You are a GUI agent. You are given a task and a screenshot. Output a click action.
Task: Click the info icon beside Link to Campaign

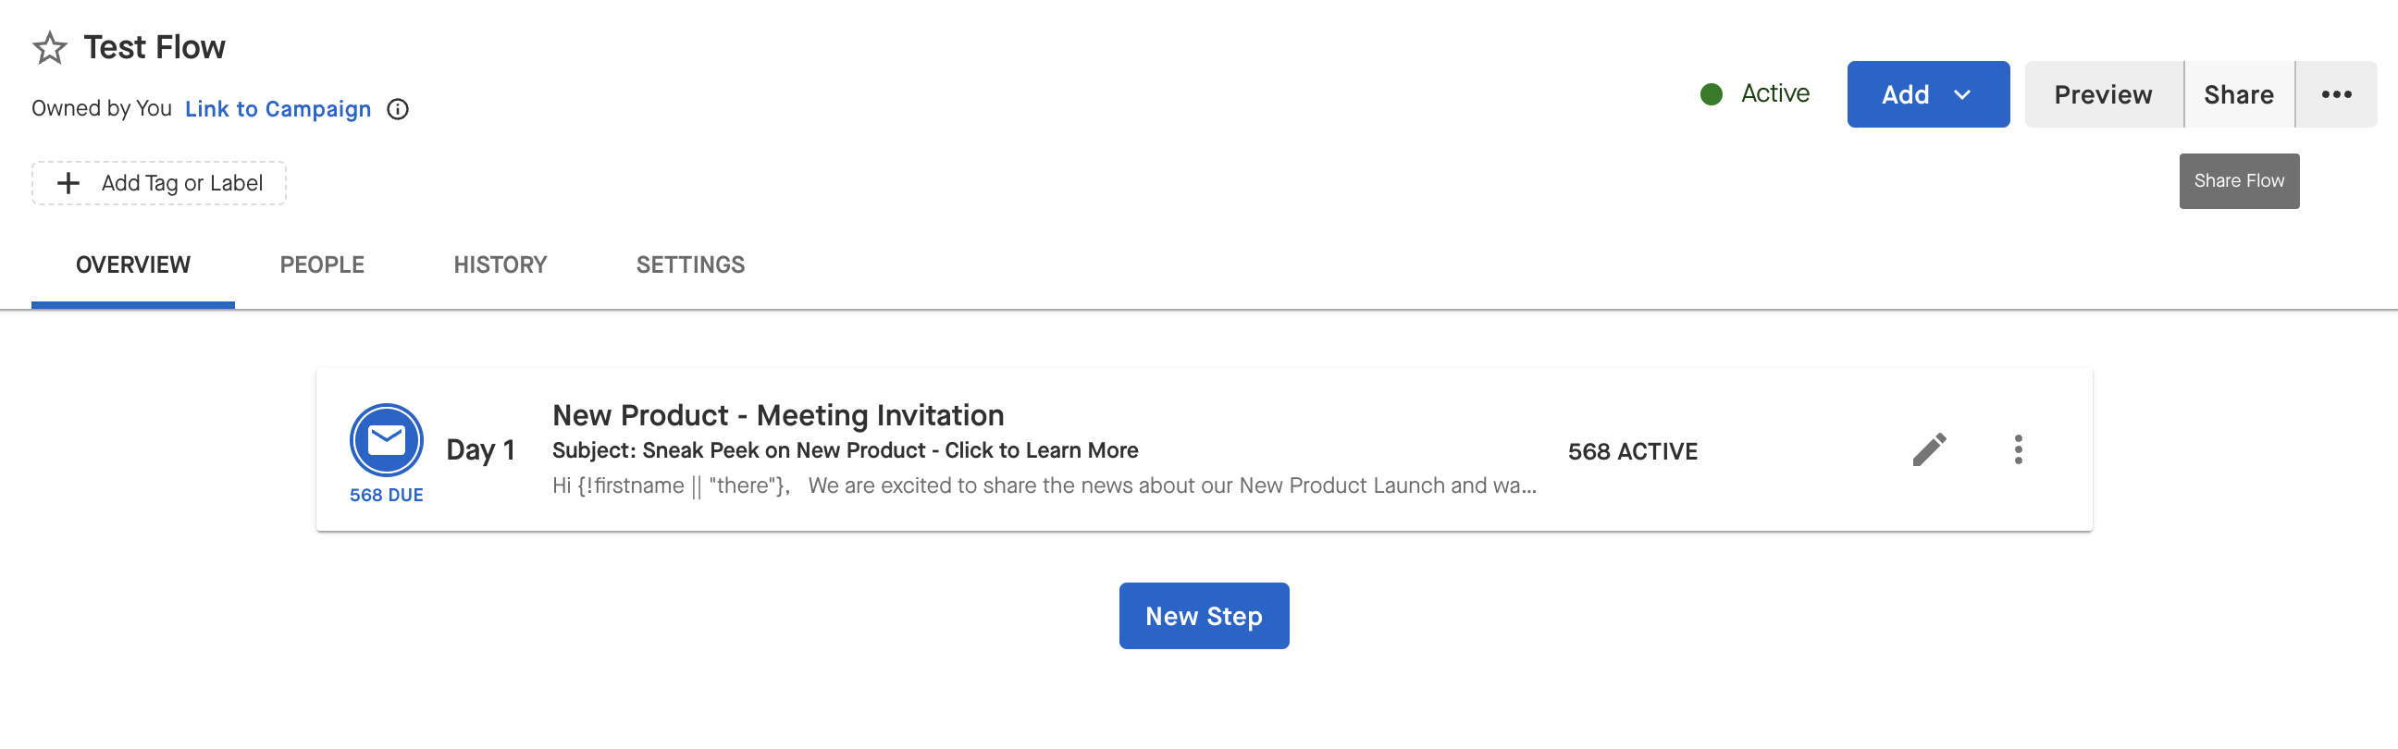(398, 109)
